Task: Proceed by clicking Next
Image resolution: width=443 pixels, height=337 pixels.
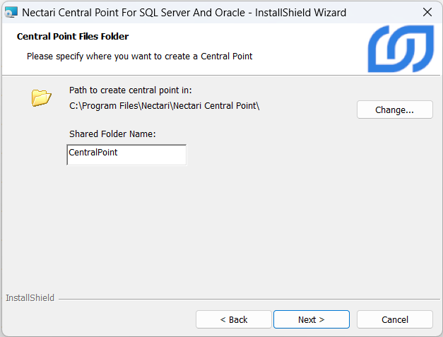Action: 311,319
